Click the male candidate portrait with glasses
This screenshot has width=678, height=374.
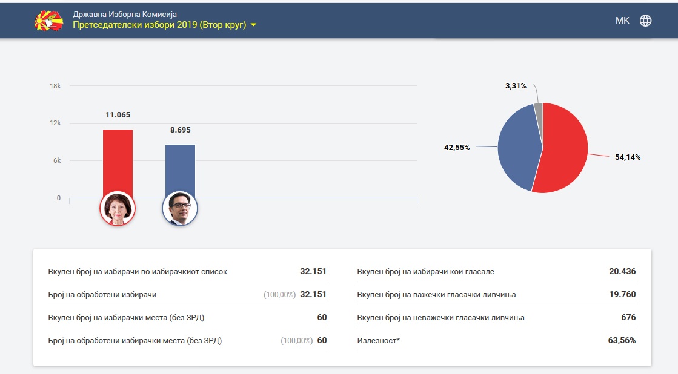pyautogui.click(x=180, y=209)
